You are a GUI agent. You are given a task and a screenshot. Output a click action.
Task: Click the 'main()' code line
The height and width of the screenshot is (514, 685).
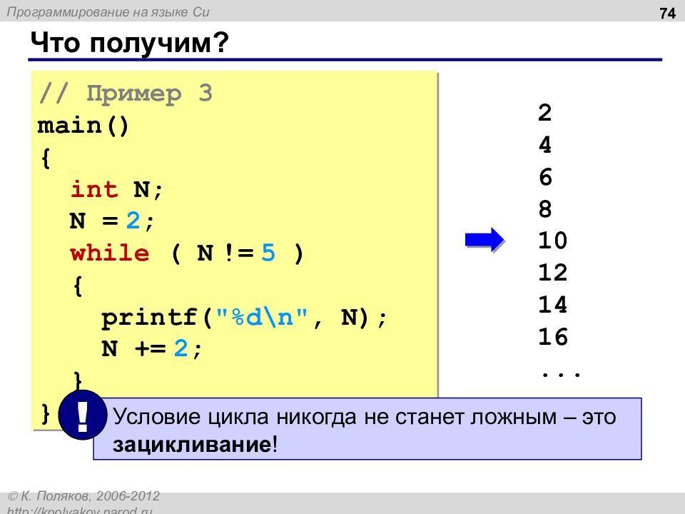[83, 126]
